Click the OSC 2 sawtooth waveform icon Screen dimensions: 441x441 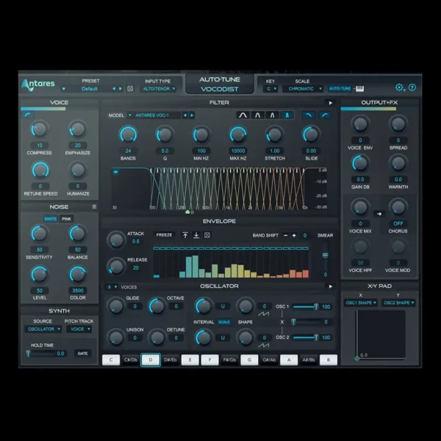[264, 345]
